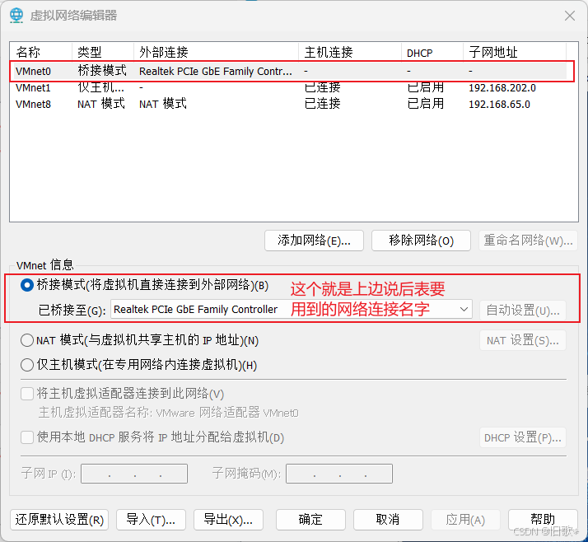588x542 pixels.
Task: Click subnet address 192.168.65.0 cell
Action: (x=499, y=105)
